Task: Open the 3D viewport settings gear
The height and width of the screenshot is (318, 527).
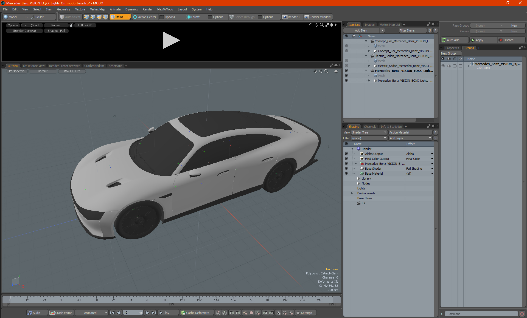Action: tap(336, 71)
